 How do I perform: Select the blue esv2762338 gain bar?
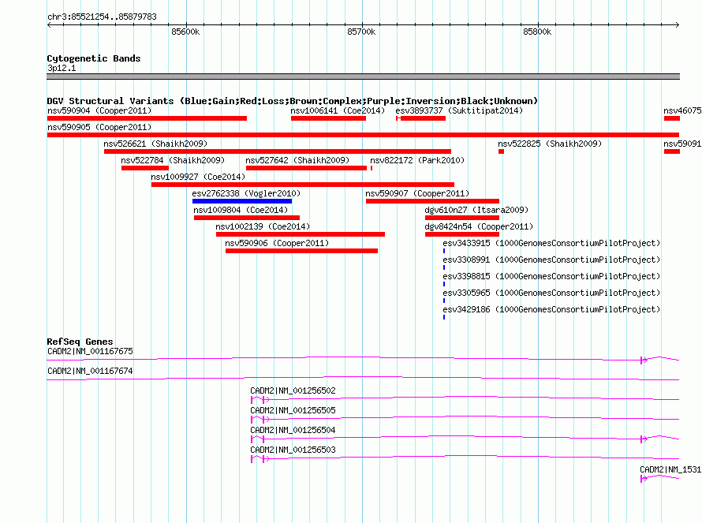242,201
